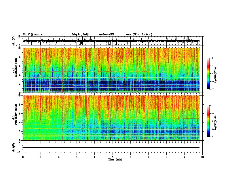The height and width of the screenshot is (176, 228).
Task: Select the "ch.3(V)" axis label
Action: coord(14,148)
